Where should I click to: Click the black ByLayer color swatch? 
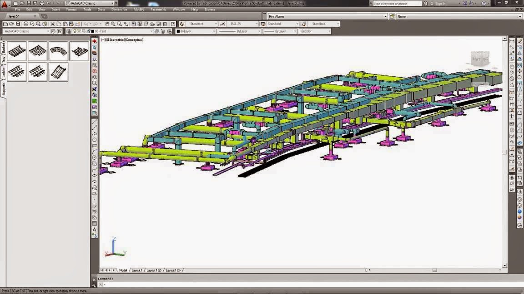(178, 31)
